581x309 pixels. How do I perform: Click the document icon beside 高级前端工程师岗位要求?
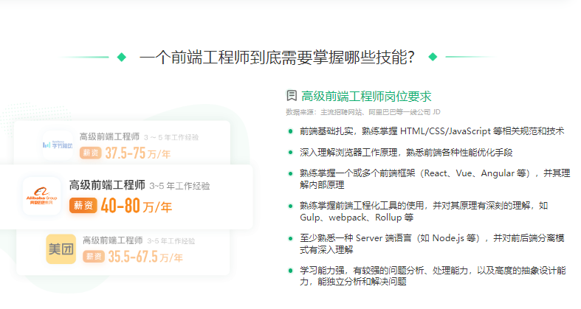pyautogui.click(x=292, y=96)
